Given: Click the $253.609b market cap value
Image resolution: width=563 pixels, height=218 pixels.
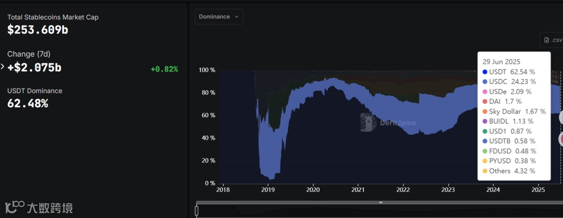Looking at the screenshot, I should point(38,30).
